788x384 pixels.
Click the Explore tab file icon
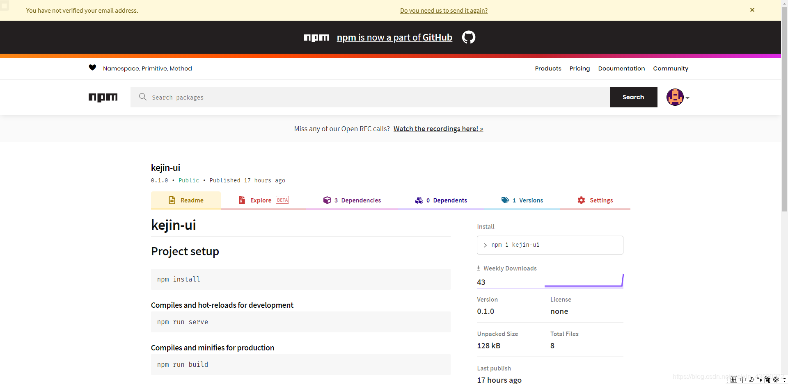242,200
